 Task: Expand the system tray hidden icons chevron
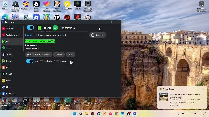pos(174,114)
